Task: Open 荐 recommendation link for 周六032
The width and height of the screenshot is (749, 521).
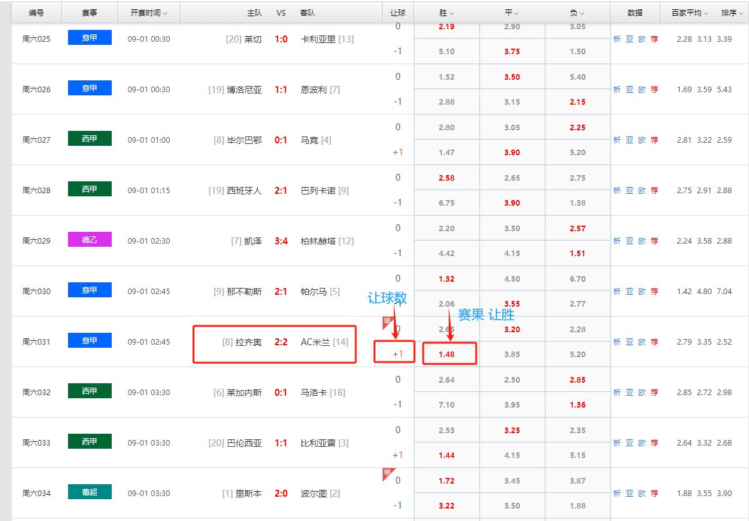Action: [654, 392]
